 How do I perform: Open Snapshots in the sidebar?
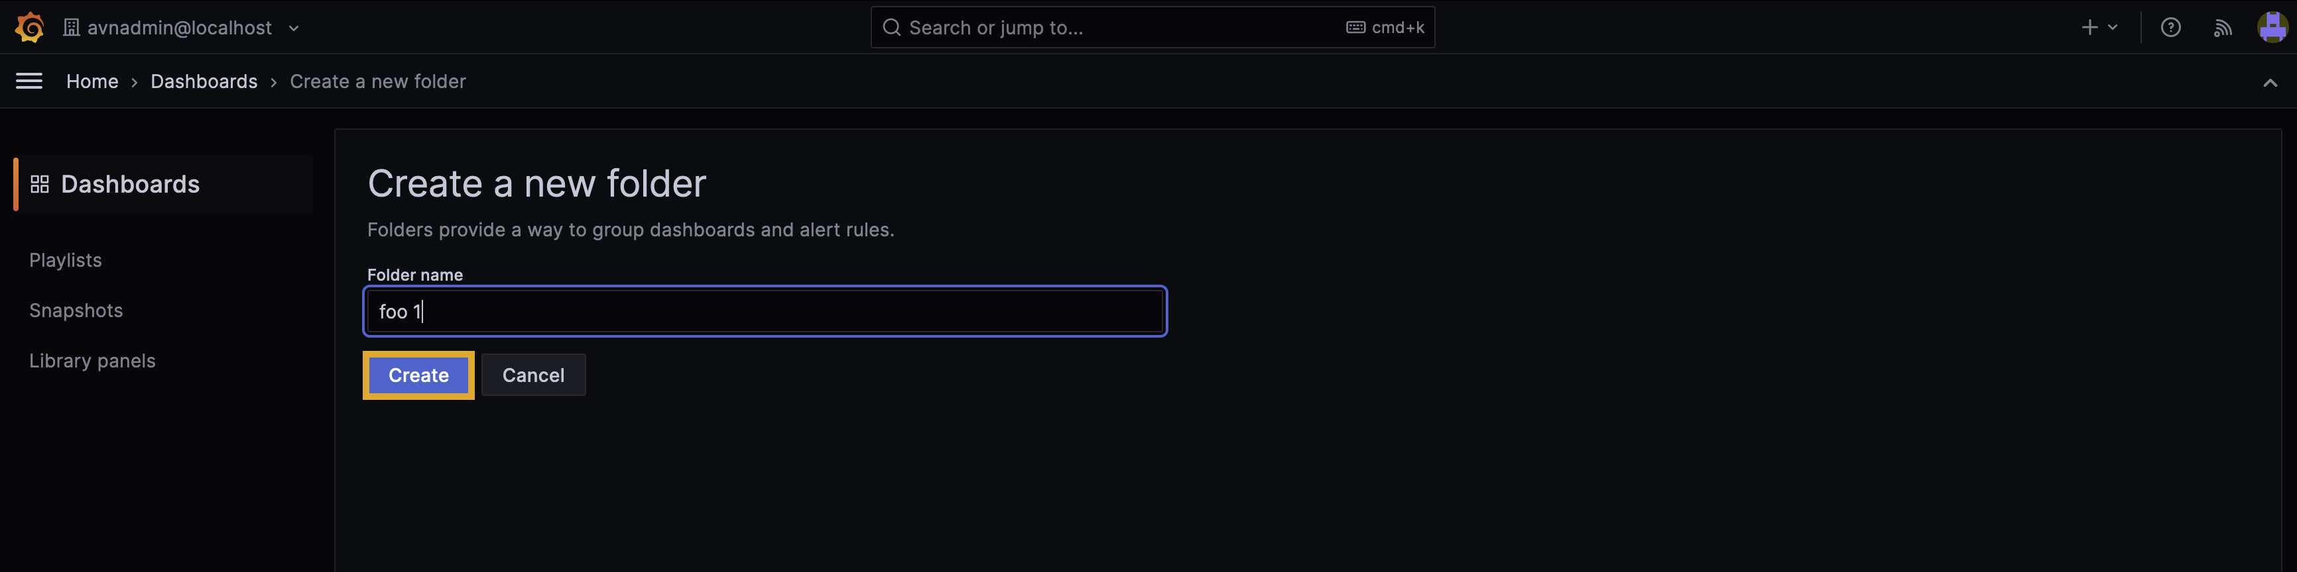click(x=76, y=310)
